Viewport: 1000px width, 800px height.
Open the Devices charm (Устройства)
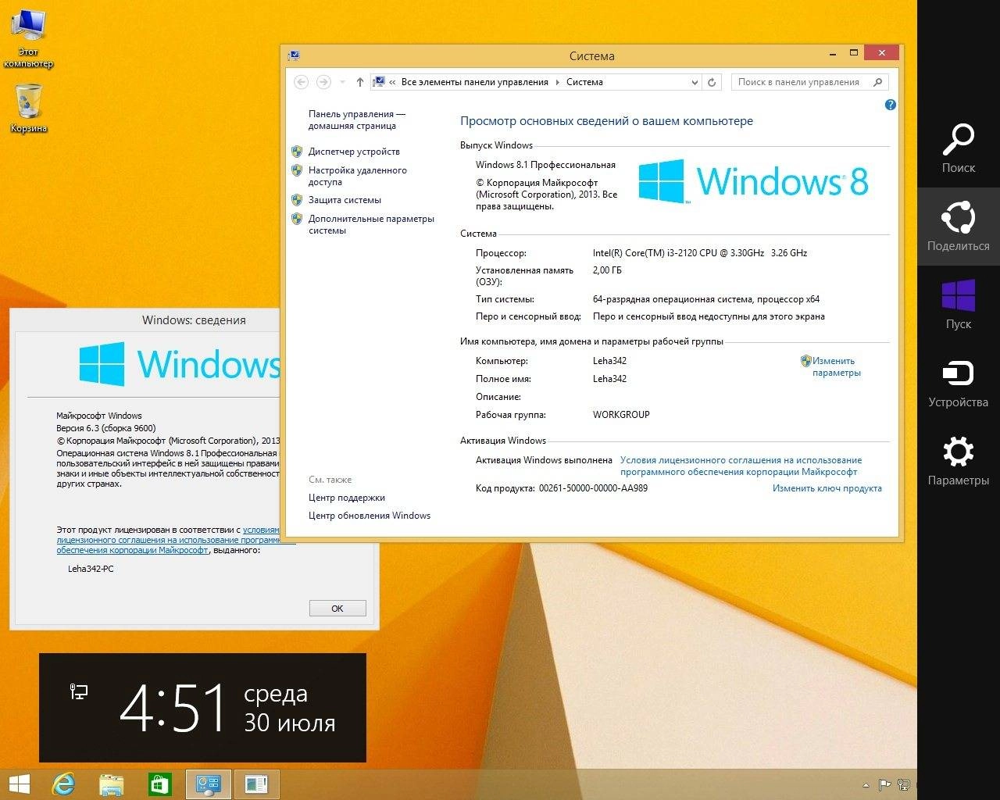pyautogui.click(x=958, y=383)
